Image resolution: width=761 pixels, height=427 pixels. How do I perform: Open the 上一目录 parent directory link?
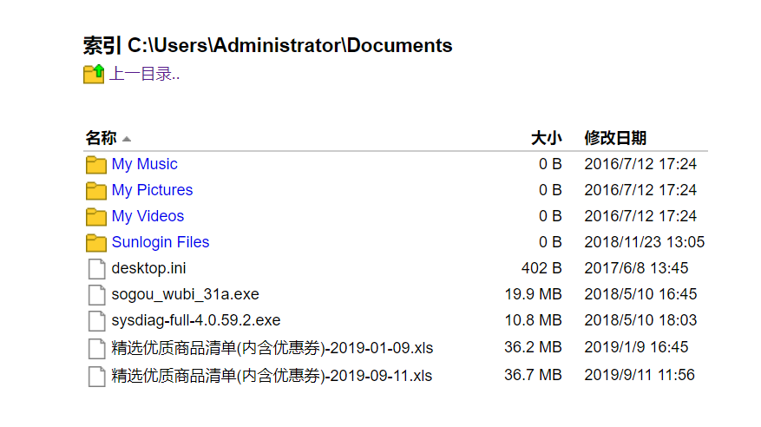144,74
